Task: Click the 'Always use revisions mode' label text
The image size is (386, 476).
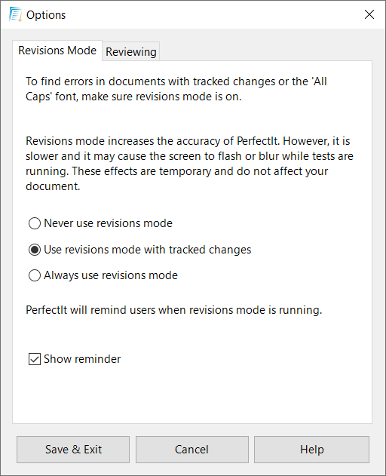Action: coord(111,275)
